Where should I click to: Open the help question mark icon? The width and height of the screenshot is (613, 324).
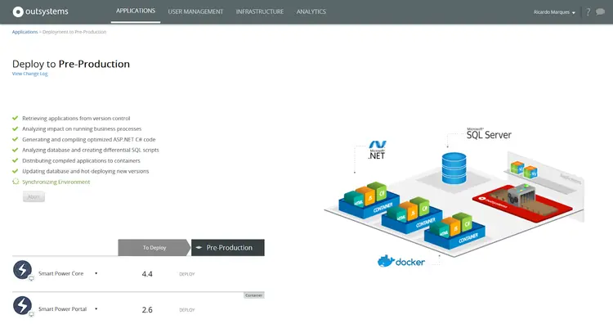[x=588, y=12]
